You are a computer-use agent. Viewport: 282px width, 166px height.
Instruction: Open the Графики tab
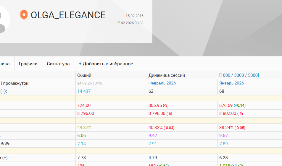(28, 64)
